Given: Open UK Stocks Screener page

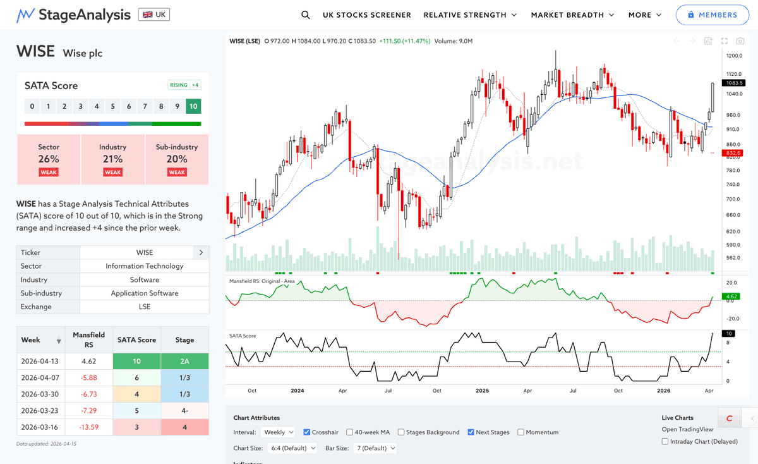Looking at the screenshot, I should (x=366, y=15).
